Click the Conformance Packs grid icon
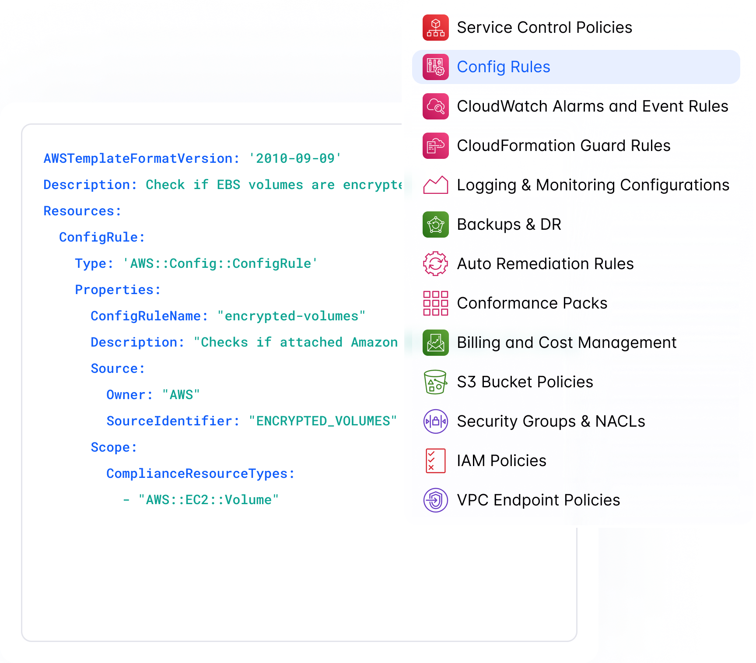 (x=435, y=303)
